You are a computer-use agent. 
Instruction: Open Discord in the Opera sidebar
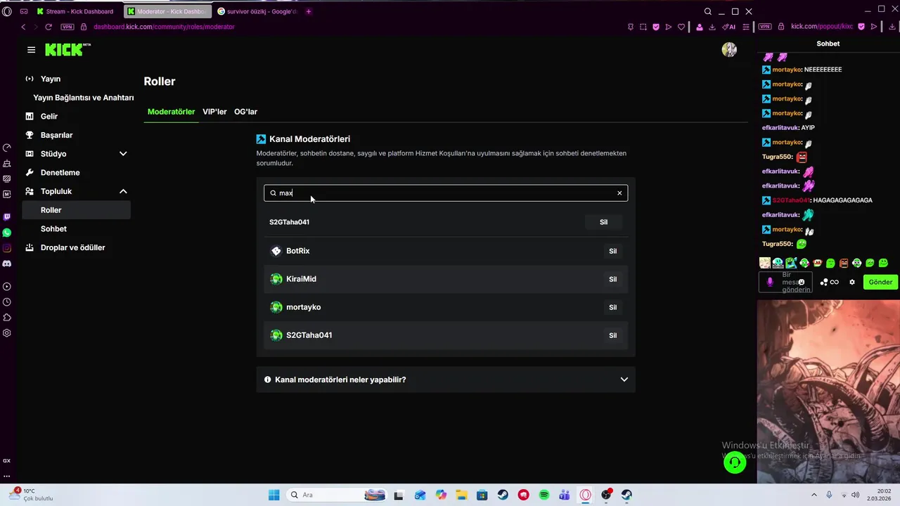[x=7, y=264]
